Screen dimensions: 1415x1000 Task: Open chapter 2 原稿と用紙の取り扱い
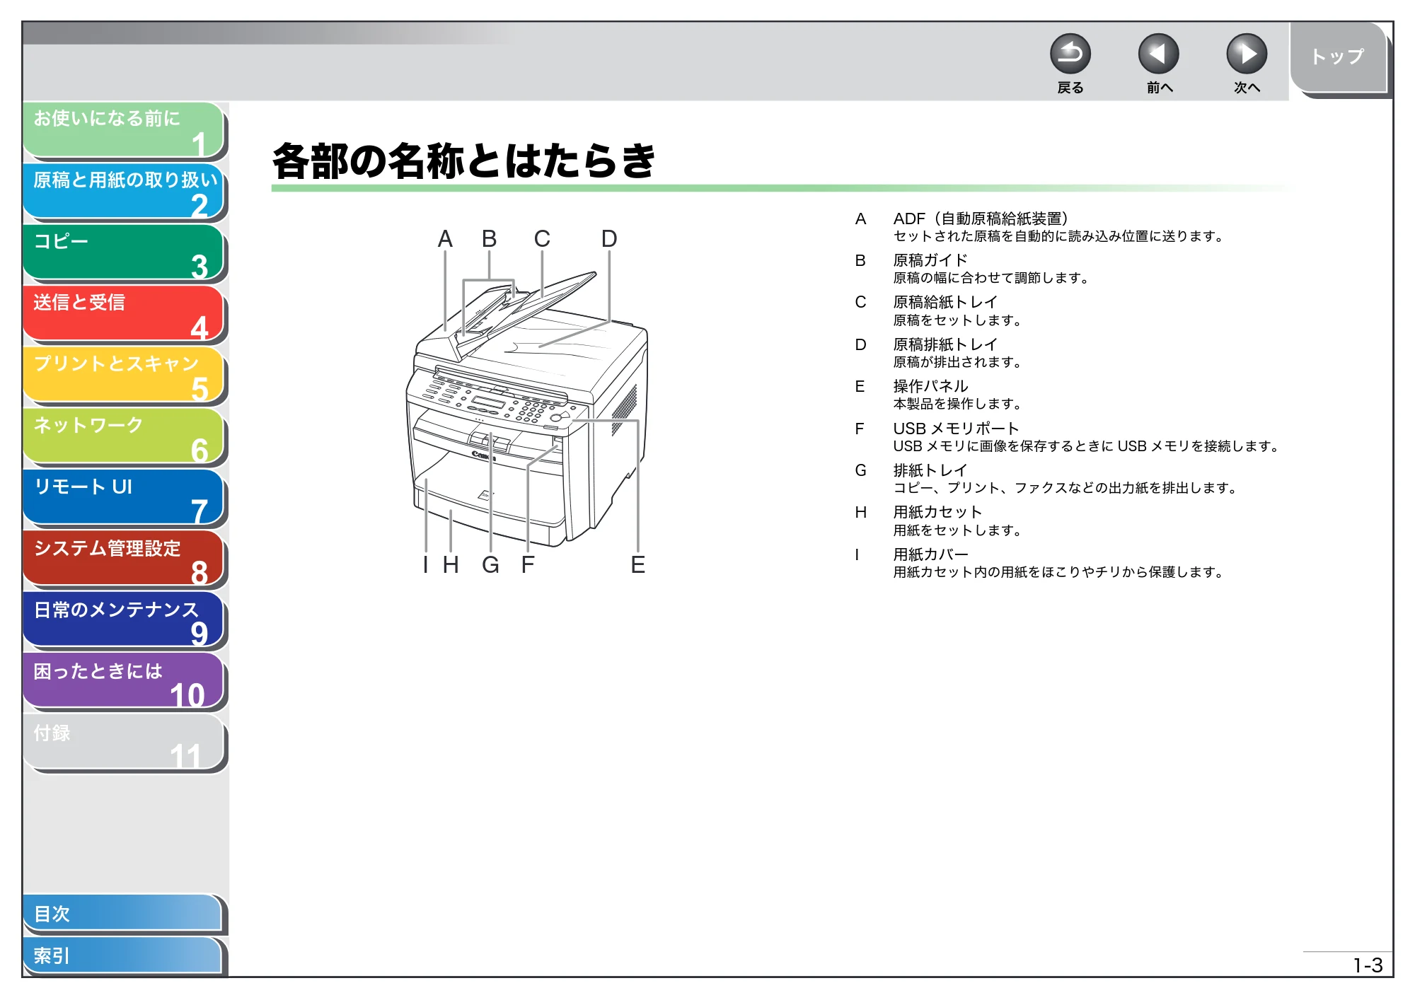123,191
